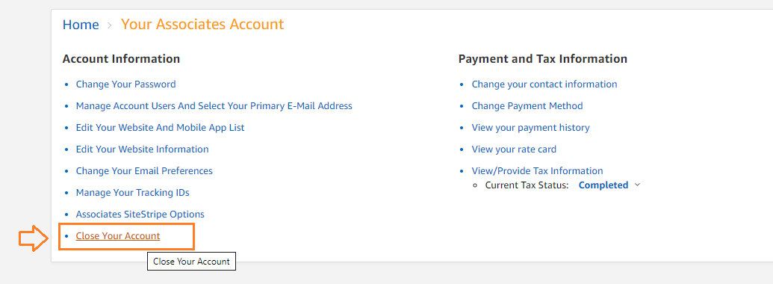Open Edit Your Website Information link
This screenshot has width=773, height=284.
click(142, 149)
